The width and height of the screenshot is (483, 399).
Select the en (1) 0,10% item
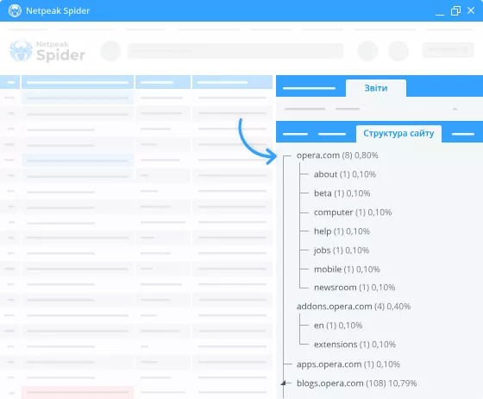point(338,326)
